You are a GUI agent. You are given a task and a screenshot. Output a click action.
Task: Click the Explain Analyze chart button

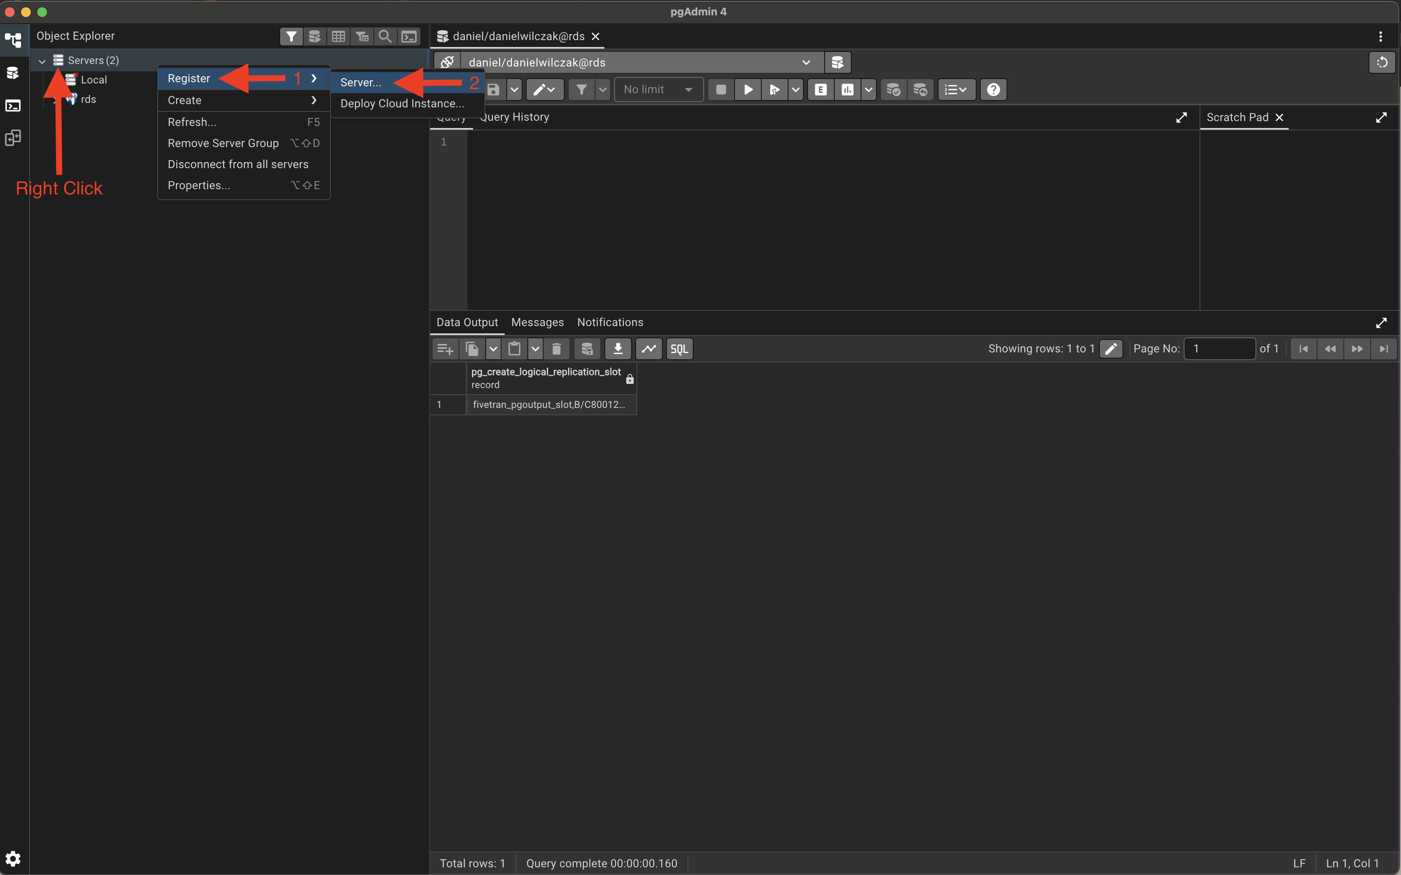coord(848,90)
